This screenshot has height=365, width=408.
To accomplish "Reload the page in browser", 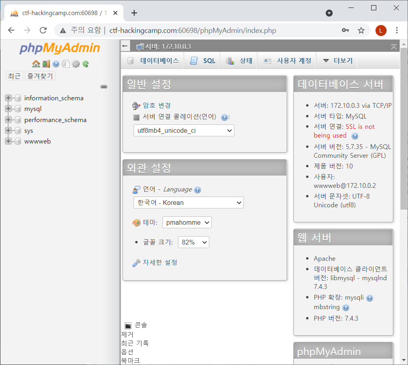I will [43, 30].
